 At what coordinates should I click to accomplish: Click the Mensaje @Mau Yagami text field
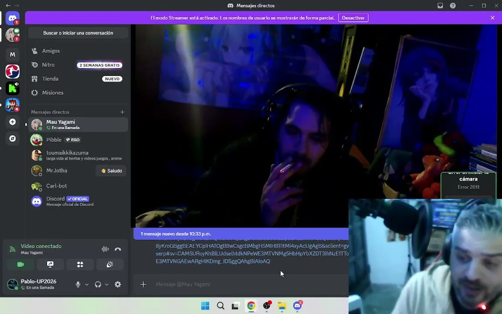(250, 284)
